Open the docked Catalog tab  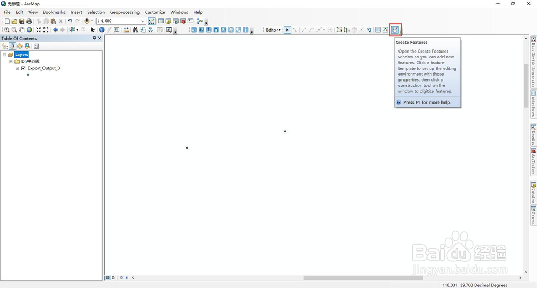point(534,193)
